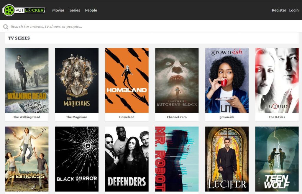Open the Series menu item
The height and width of the screenshot is (194, 302).
[75, 10]
